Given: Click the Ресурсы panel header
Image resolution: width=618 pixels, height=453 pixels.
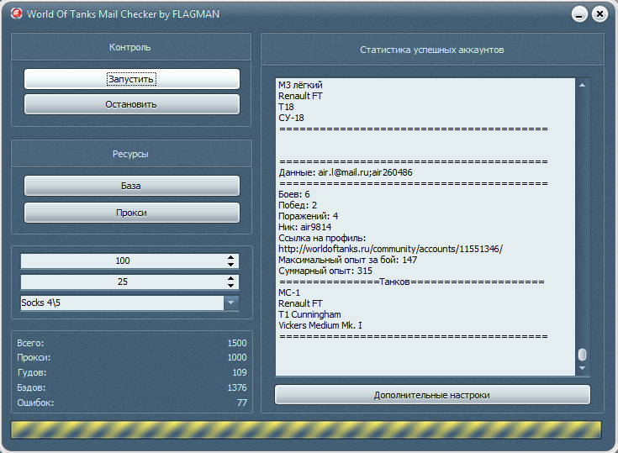Looking at the screenshot, I should point(131,154).
